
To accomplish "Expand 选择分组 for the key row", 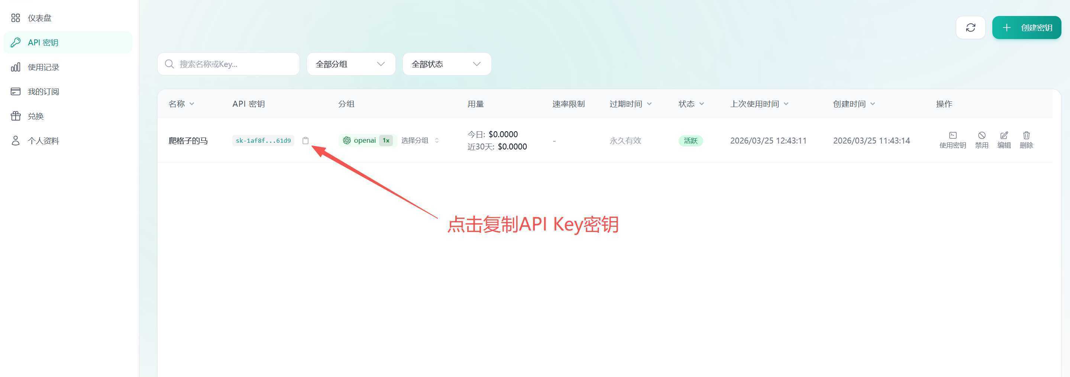I will pos(420,140).
